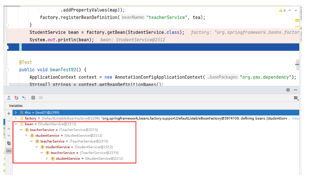Move watch up with the up triangle
309x179 pixels.
9,129
